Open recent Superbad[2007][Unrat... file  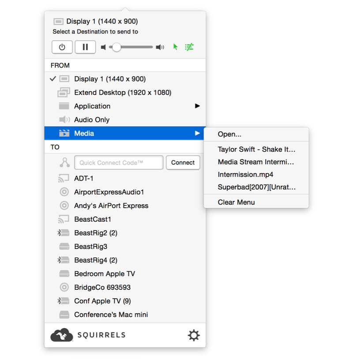256,187
